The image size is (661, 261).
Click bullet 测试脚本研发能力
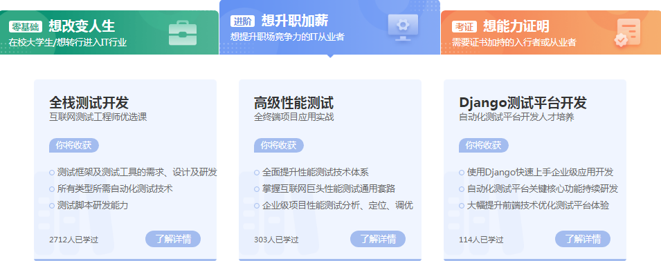click(92, 206)
